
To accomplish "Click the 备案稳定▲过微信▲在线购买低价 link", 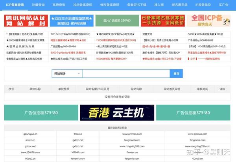I will 24,59.
